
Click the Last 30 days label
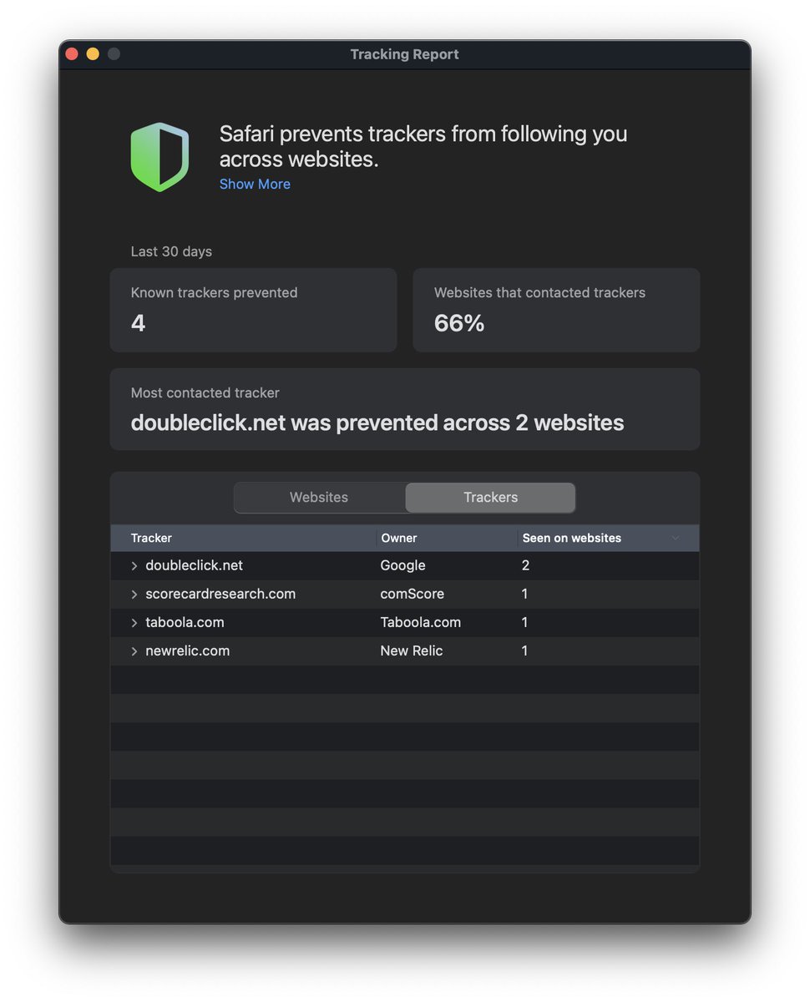pos(171,251)
